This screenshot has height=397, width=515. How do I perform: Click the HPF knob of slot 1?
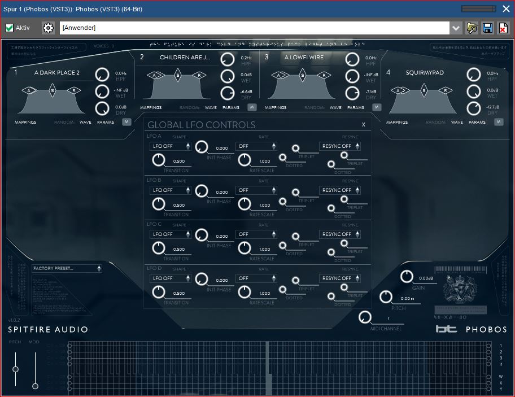click(102, 75)
